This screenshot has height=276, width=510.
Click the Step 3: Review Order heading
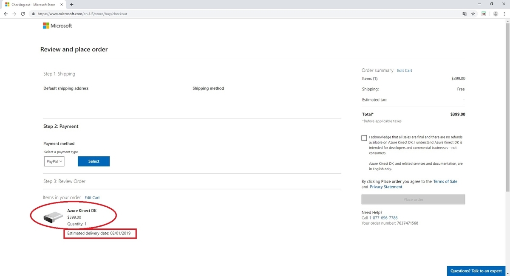pyautogui.click(x=65, y=181)
